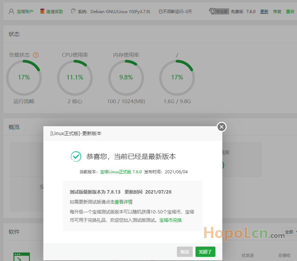Open the 全部 dropdown in software panel
This screenshot has height=261, width=297.
[x=290, y=232]
